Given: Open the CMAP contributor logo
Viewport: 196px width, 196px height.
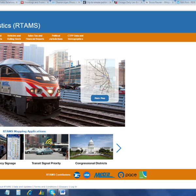Looking at the screenshot, I should point(143,175).
